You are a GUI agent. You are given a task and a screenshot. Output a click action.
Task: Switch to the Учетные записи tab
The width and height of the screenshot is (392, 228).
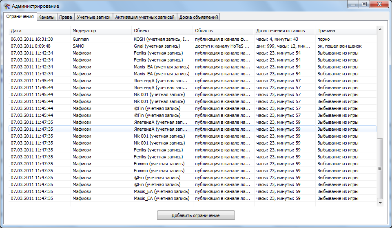pos(93,17)
